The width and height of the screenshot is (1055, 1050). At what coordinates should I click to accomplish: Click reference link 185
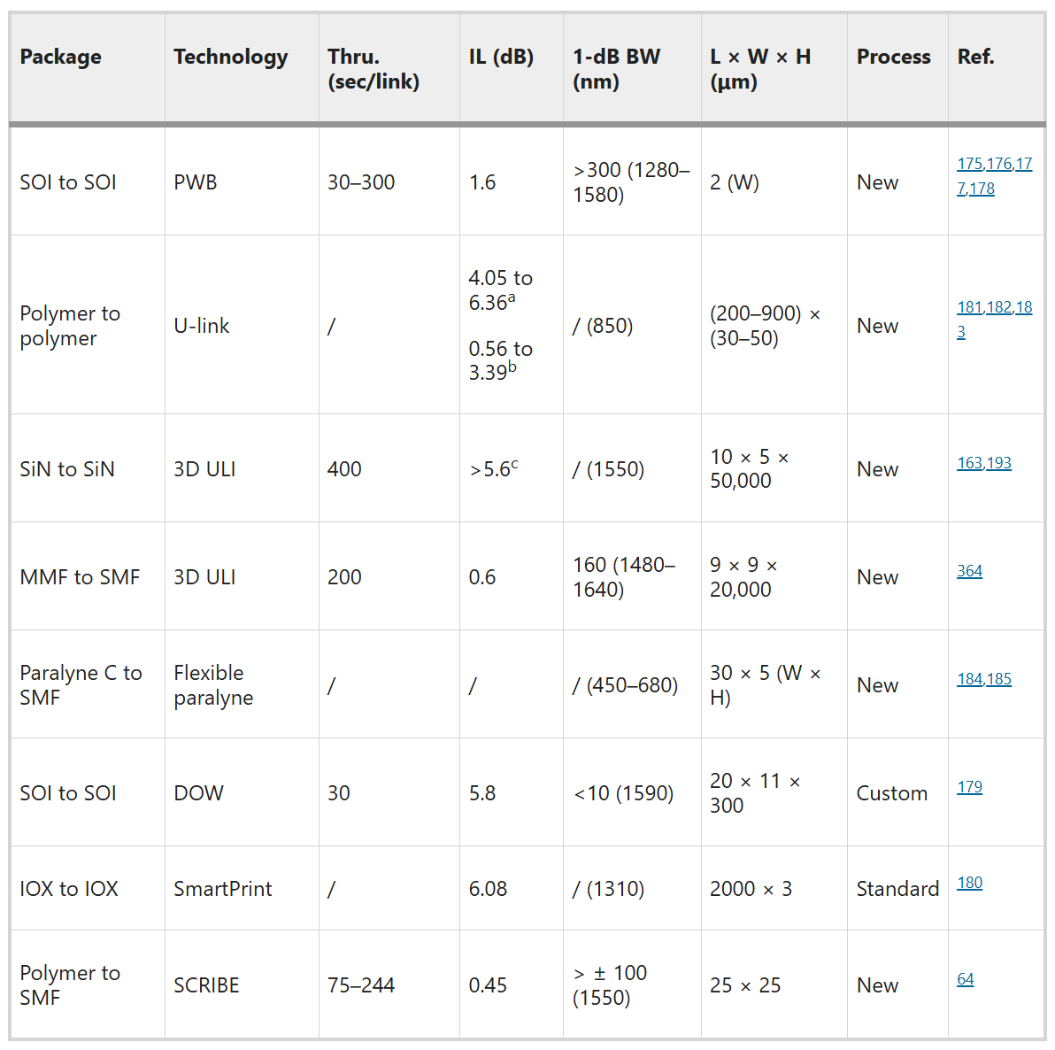(998, 679)
